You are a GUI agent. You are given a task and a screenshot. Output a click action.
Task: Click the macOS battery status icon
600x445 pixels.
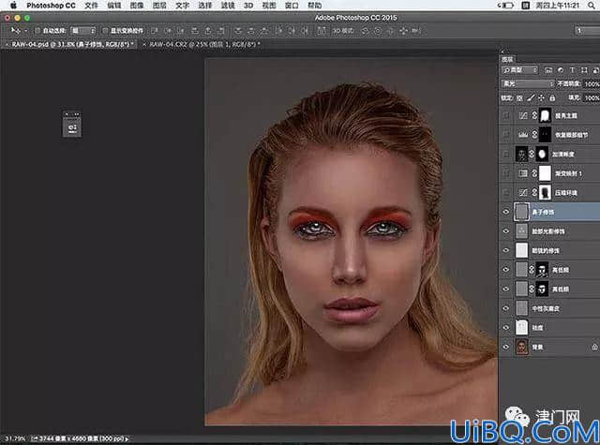click(505, 6)
